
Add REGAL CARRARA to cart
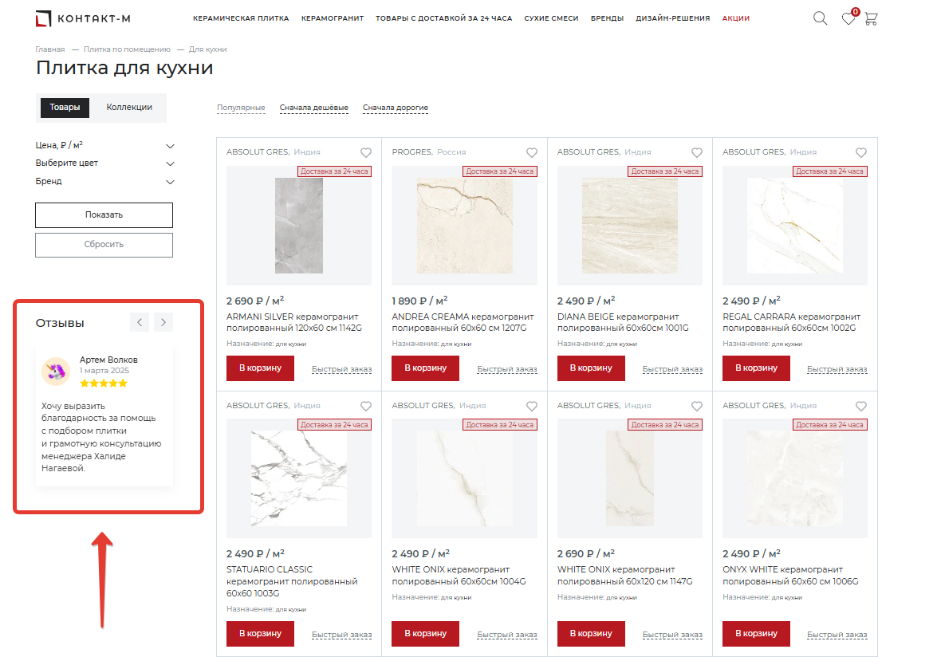point(756,368)
